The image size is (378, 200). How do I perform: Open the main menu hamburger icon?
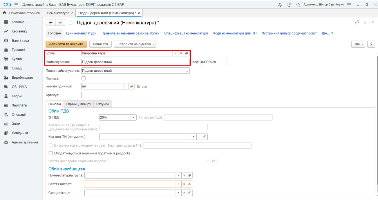tap(16, 5)
